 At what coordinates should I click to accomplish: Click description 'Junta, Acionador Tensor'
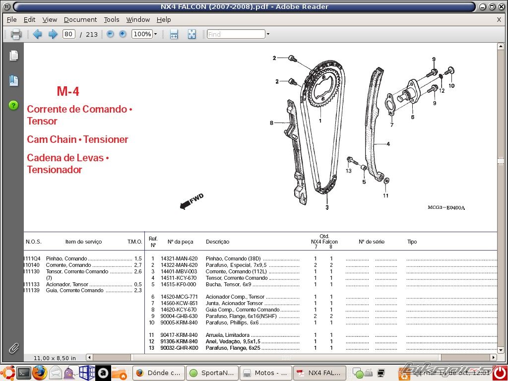tap(234, 303)
